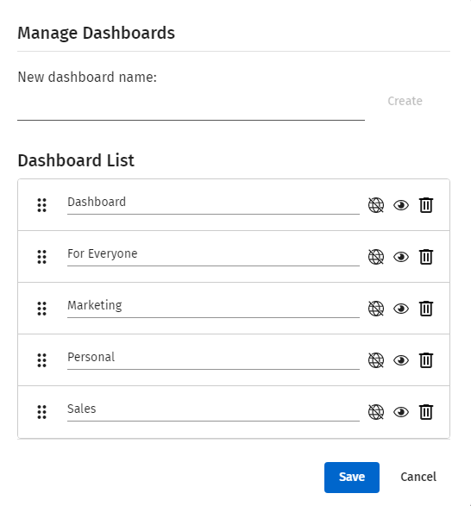
Task: Click the Personal name text field
Action: click(213, 358)
